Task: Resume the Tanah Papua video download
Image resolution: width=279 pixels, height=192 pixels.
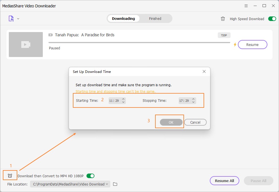Action: (x=252, y=45)
